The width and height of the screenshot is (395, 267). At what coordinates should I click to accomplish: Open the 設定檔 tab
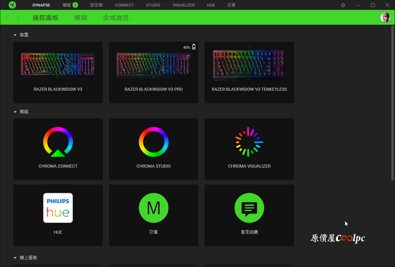[97, 5]
